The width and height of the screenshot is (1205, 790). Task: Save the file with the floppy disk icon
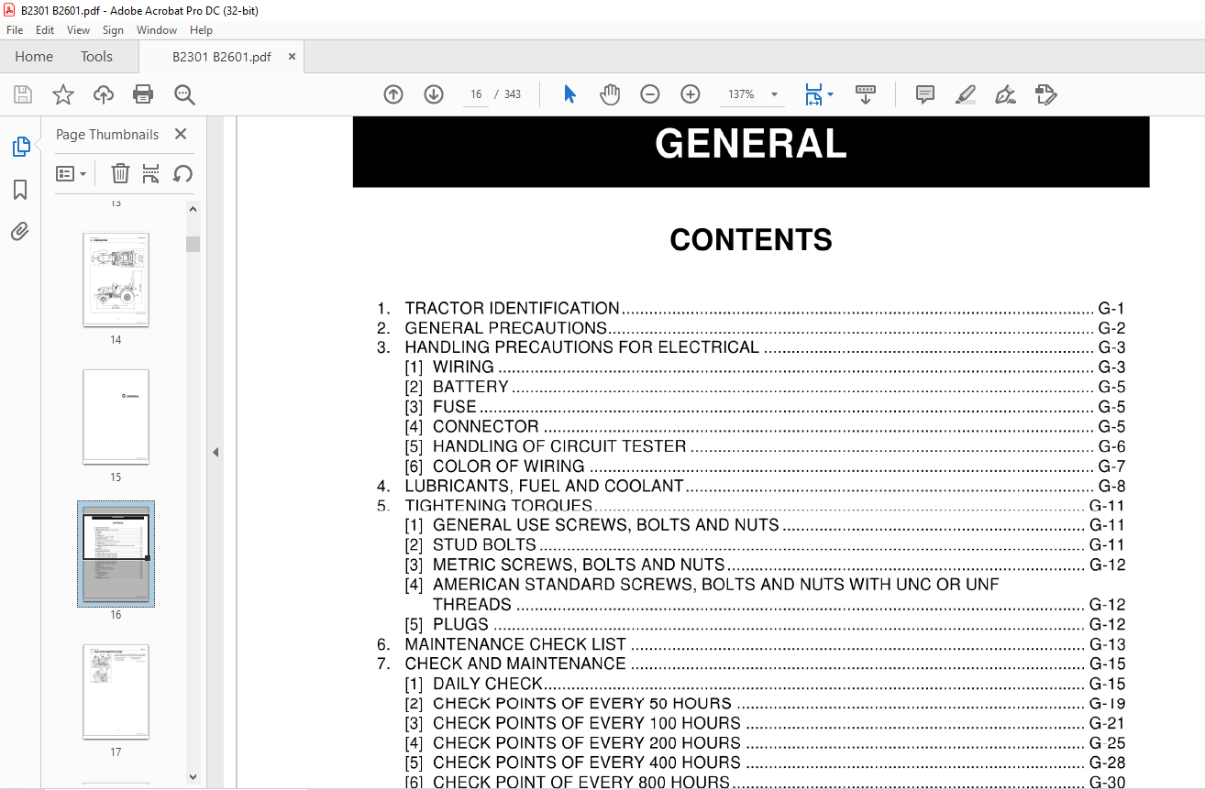[x=23, y=94]
